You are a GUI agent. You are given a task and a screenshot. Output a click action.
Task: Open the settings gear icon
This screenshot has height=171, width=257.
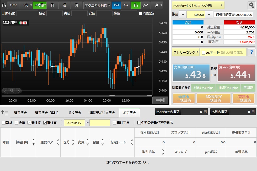pos(251,5)
